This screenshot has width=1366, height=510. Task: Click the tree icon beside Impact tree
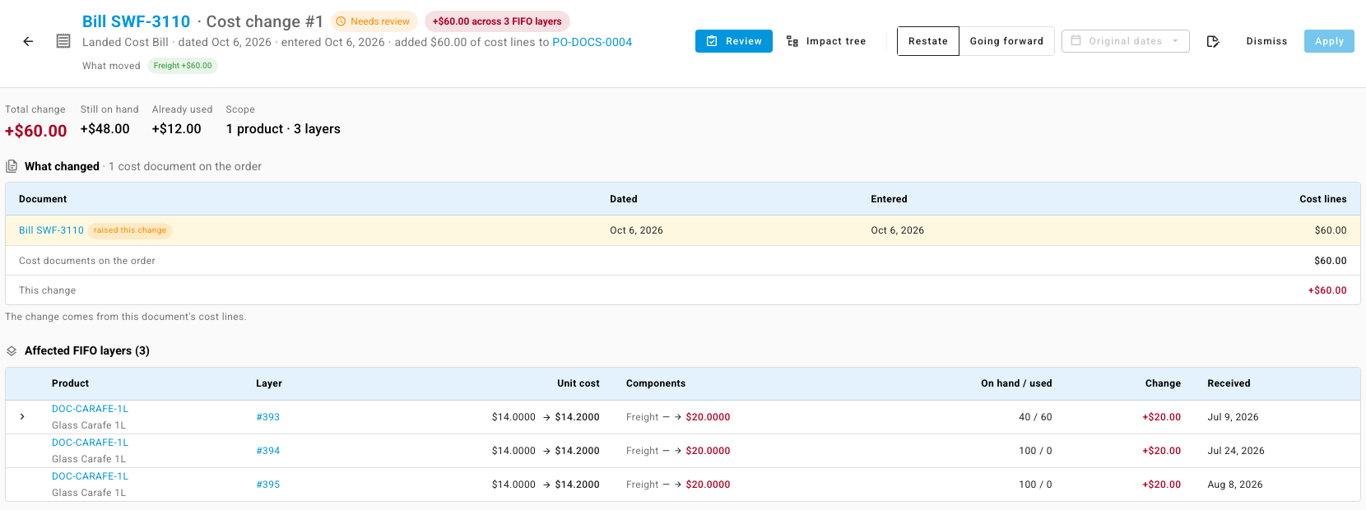point(792,41)
